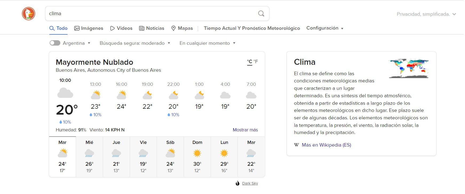
Task: Select the °C temperature unit
Action: [250, 62]
